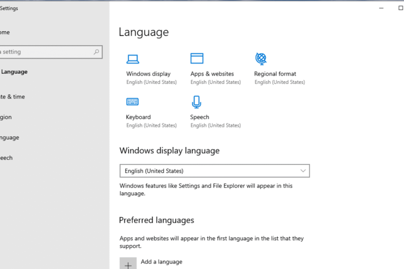Click English (United States) under Apps & websites

[215, 82]
